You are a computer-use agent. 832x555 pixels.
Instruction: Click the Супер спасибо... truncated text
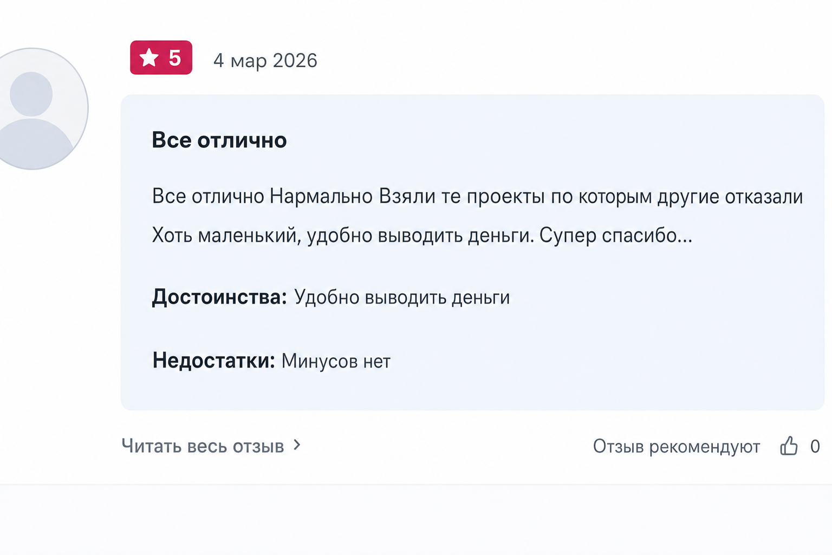(616, 235)
